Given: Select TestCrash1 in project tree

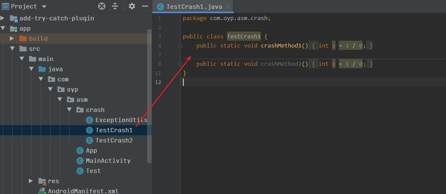Looking at the screenshot, I should (114, 130).
